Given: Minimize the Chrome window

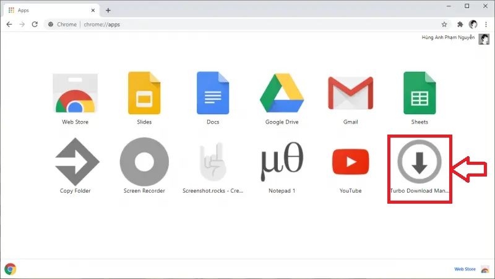Looking at the screenshot, I should [x=449, y=6].
